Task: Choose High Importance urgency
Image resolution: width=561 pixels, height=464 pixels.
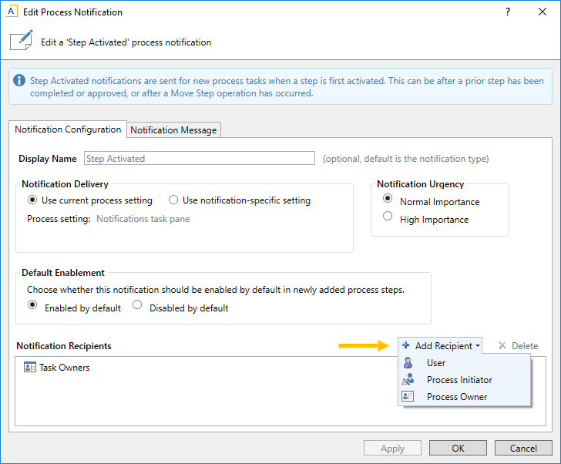Action: (x=388, y=217)
